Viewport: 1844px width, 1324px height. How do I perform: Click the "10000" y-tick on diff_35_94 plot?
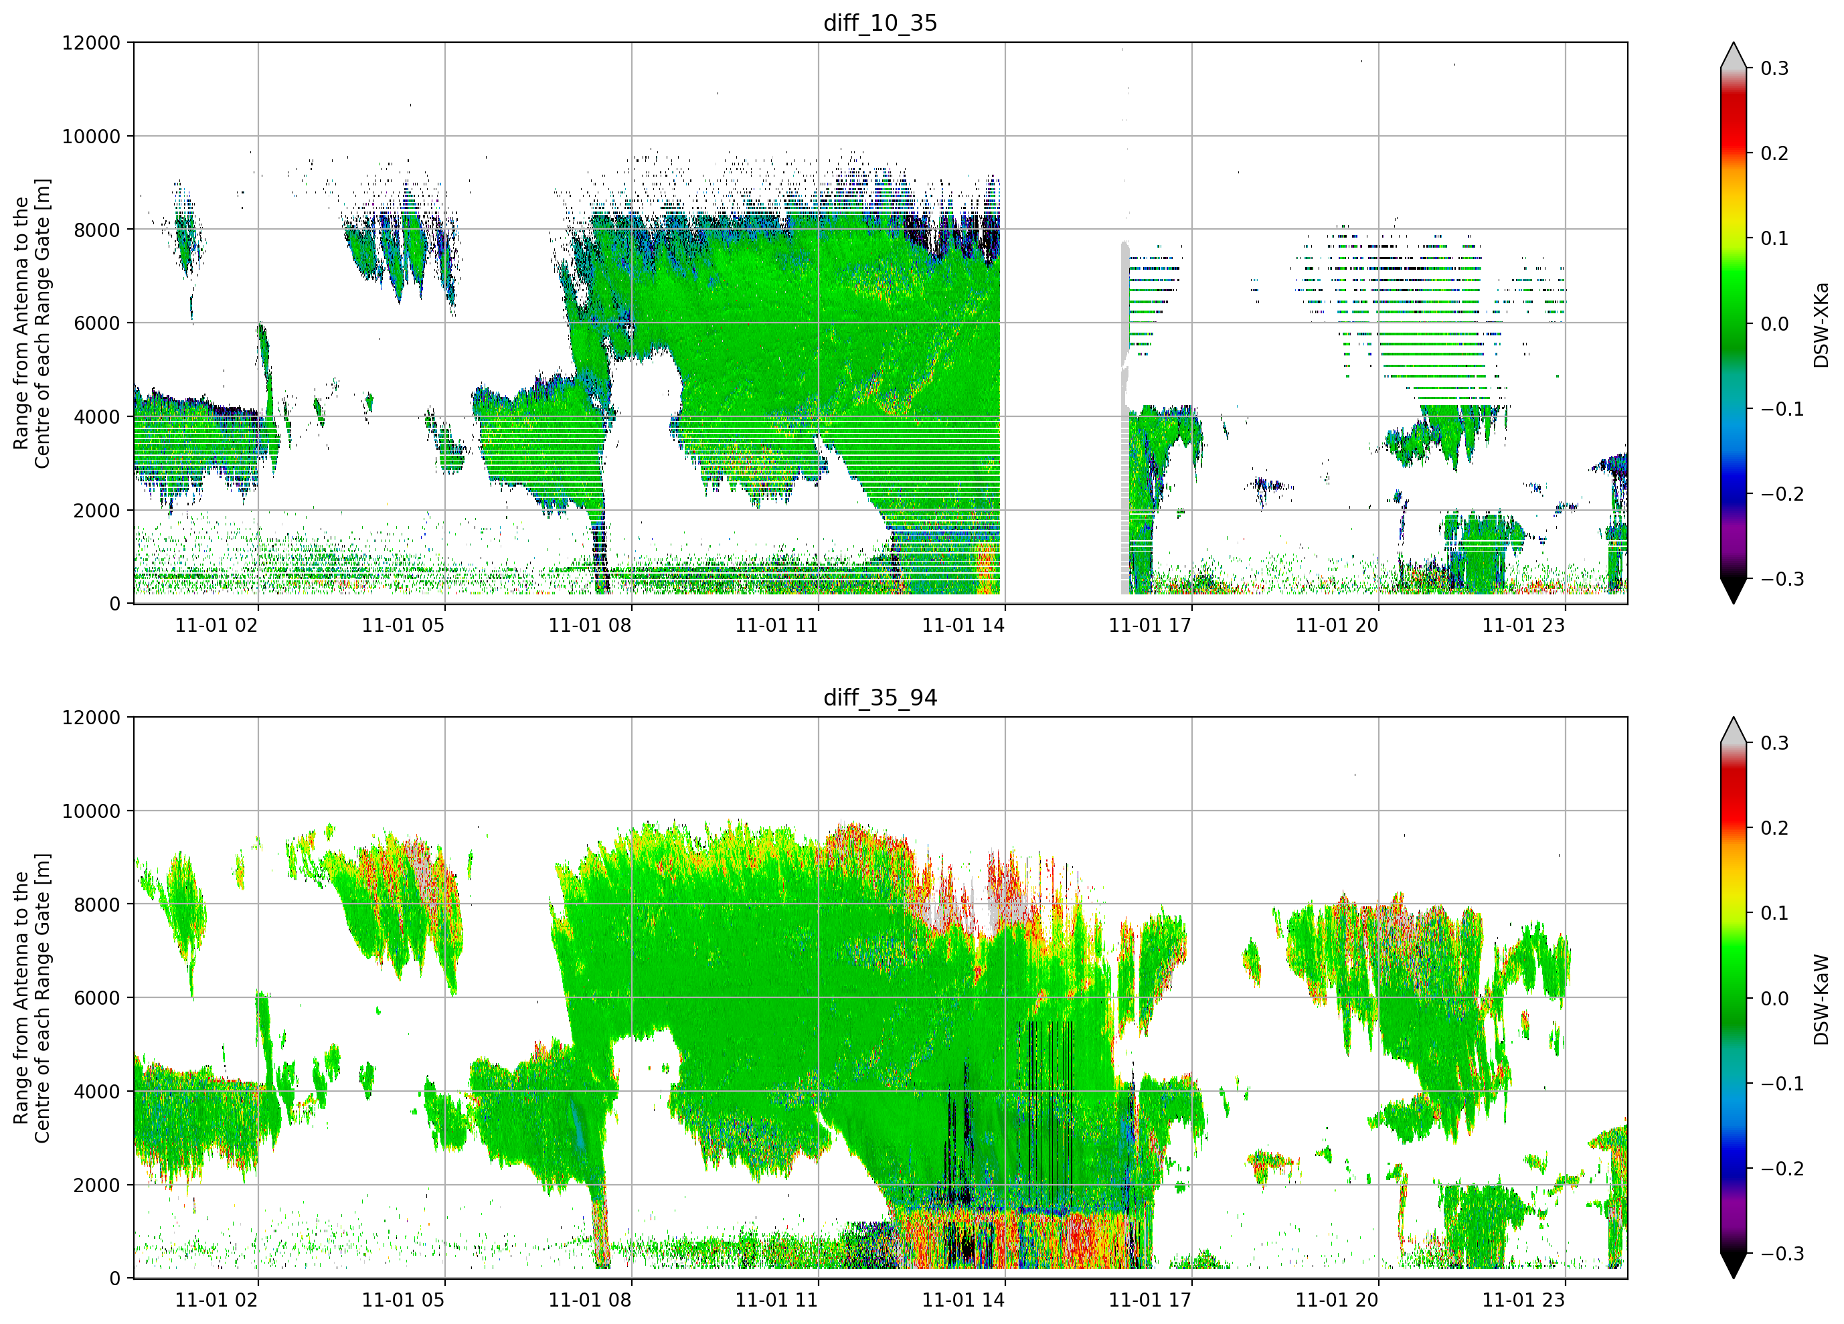91,812
